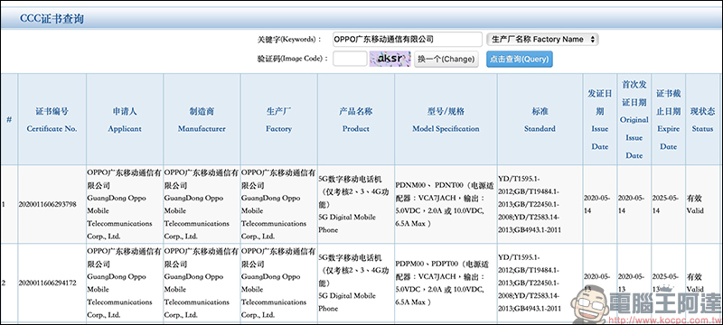Viewport: 723px width, 325px height.
Task: Click the row 1 standard YD/T1595.1-2012 cell
Action: pyautogui.click(x=540, y=204)
